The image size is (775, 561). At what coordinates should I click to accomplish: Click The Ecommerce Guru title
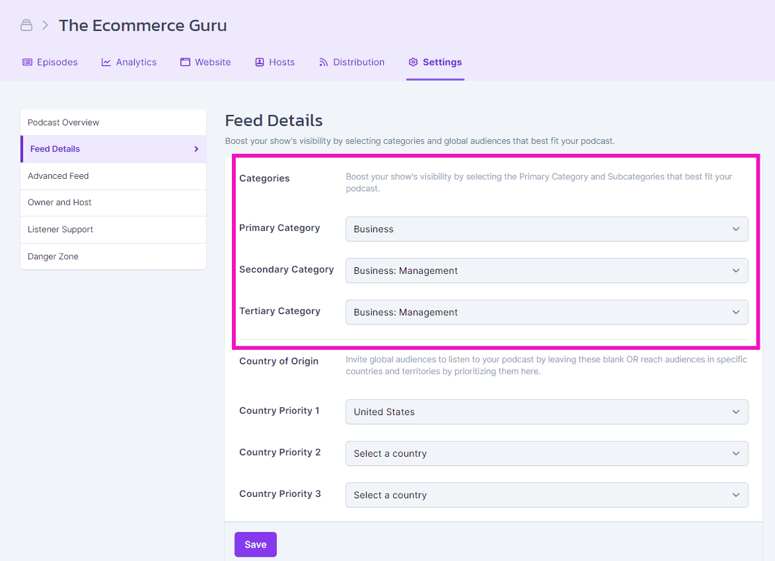[143, 25]
